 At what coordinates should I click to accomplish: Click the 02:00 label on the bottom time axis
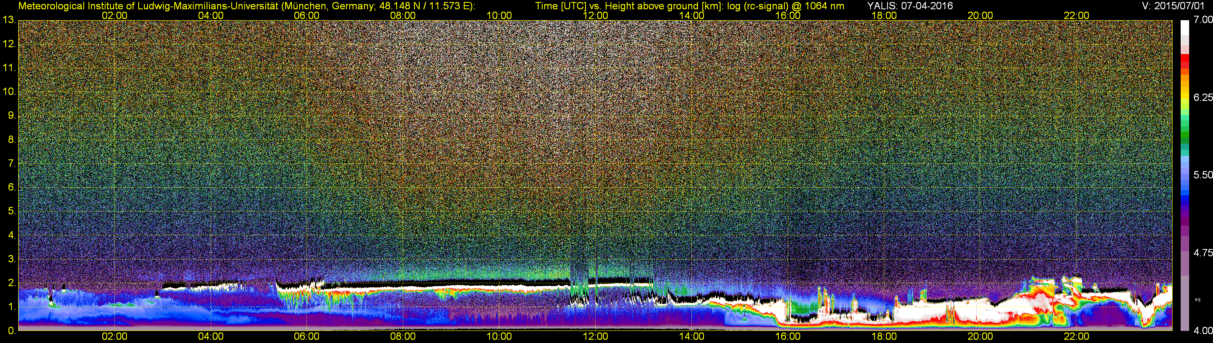point(114,337)
